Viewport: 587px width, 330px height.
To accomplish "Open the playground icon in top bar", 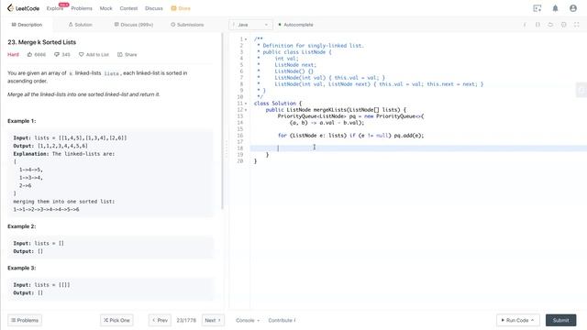I will pyautogui.click(x=537, y=8).
